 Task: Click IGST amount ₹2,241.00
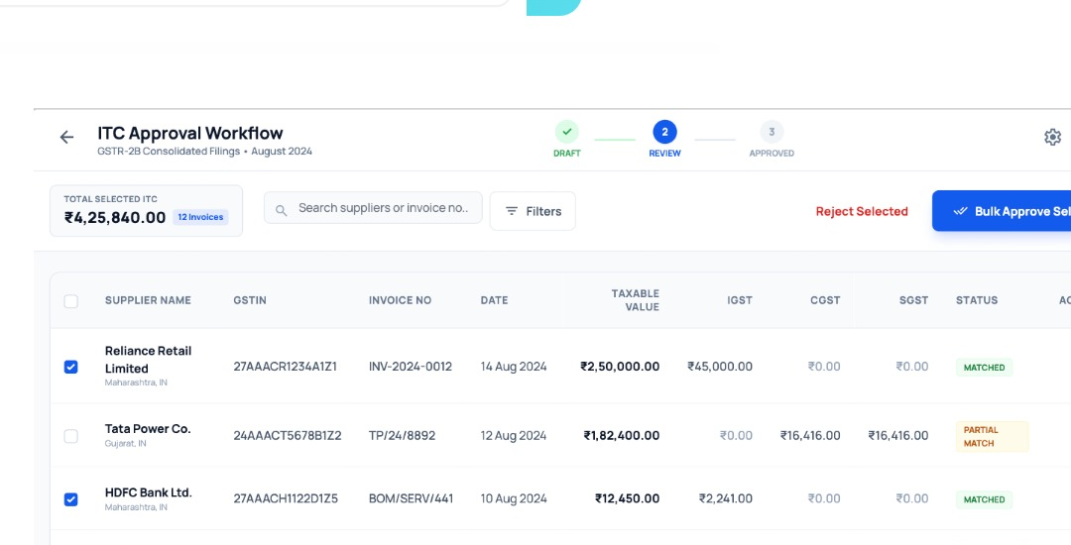point(725,498)
